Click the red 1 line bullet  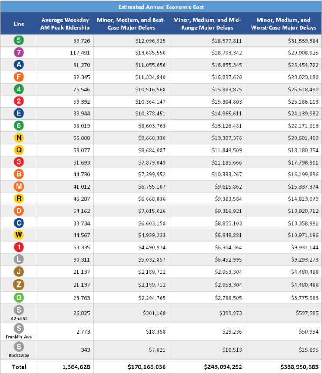tap(19, 247)
